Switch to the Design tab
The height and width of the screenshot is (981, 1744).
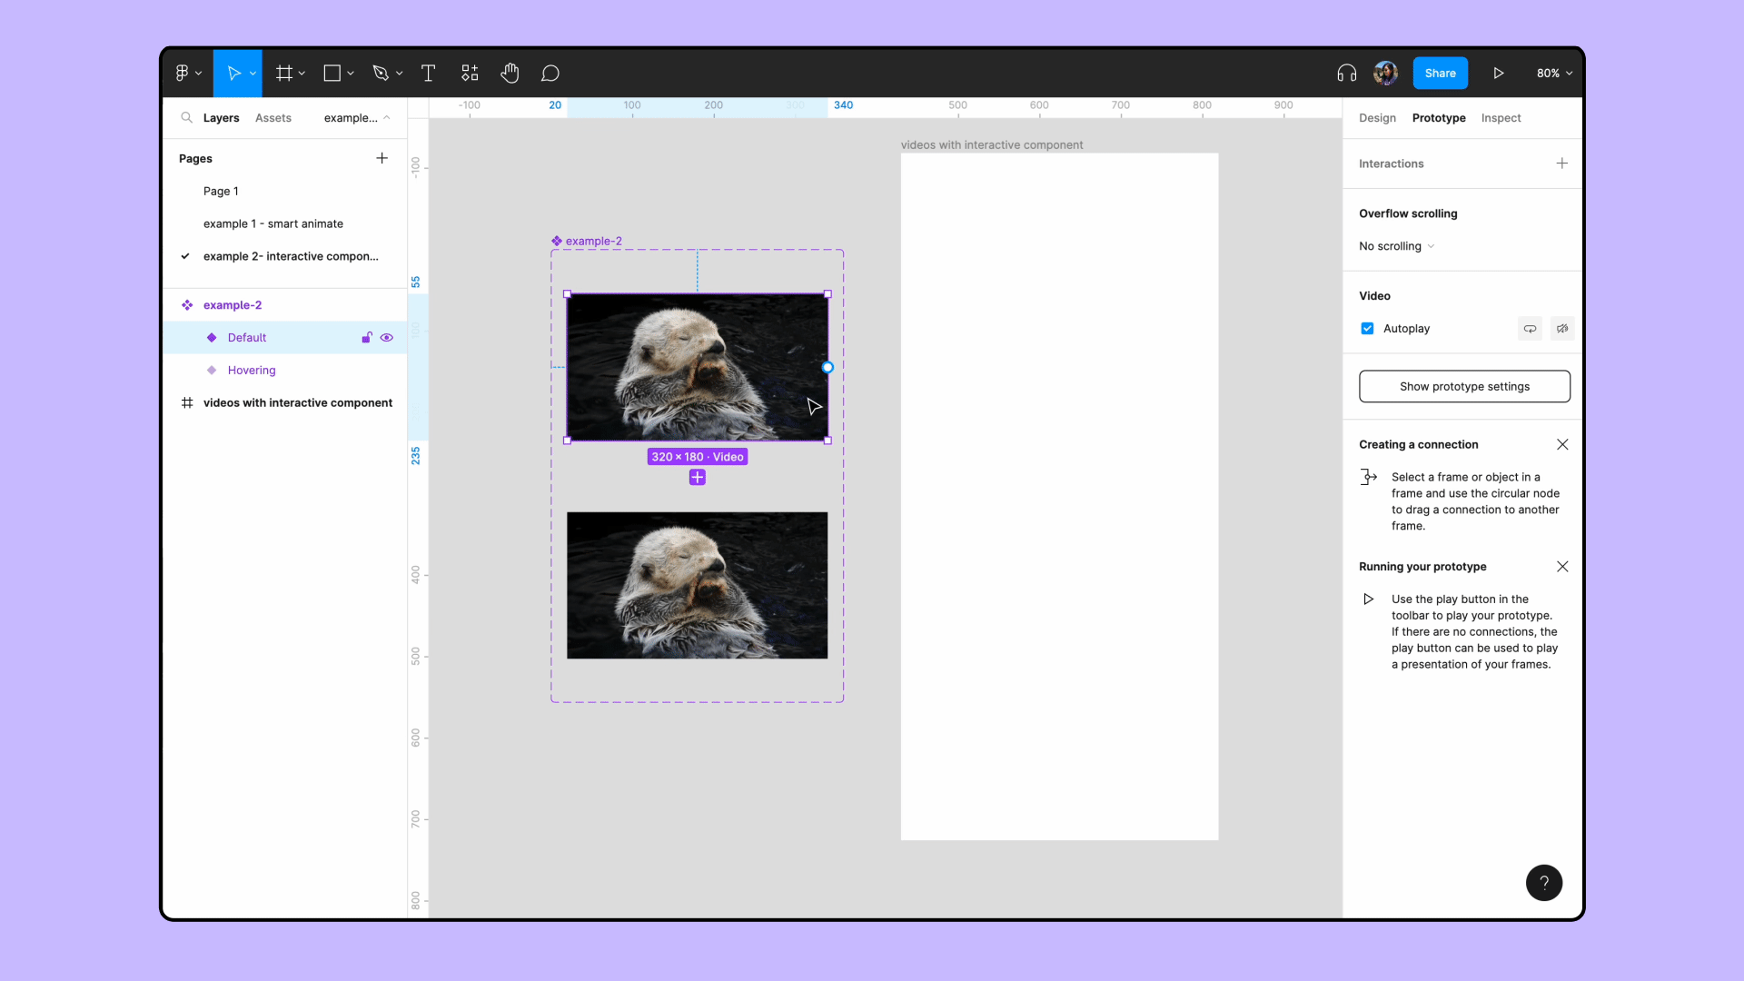click(1377, 117)
